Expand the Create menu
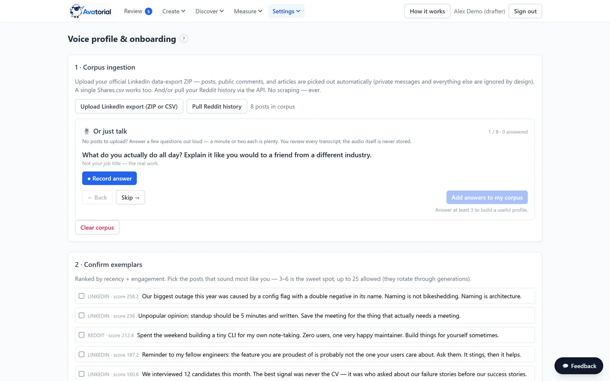 (x=174, y=11)
